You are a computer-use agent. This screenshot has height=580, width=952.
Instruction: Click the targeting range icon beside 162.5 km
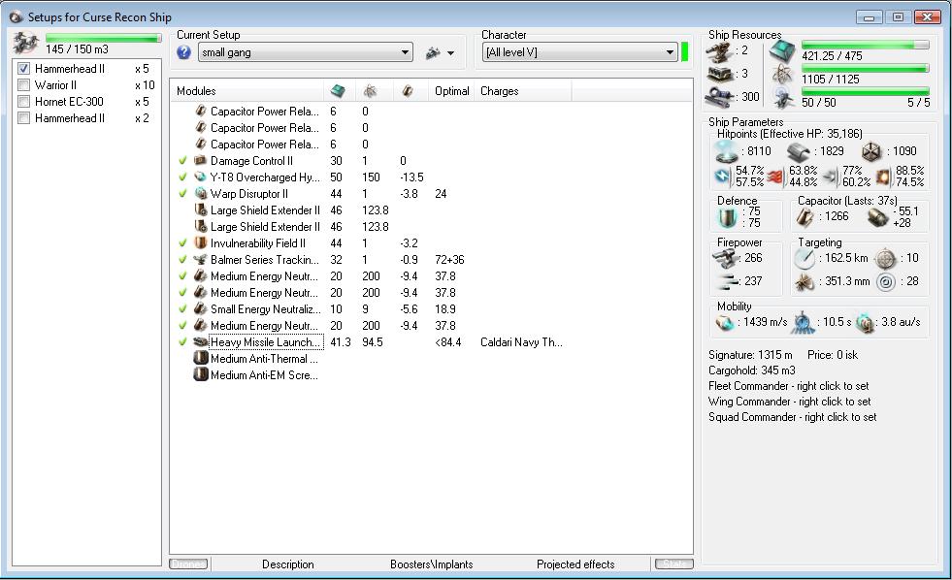click(804, 259)
